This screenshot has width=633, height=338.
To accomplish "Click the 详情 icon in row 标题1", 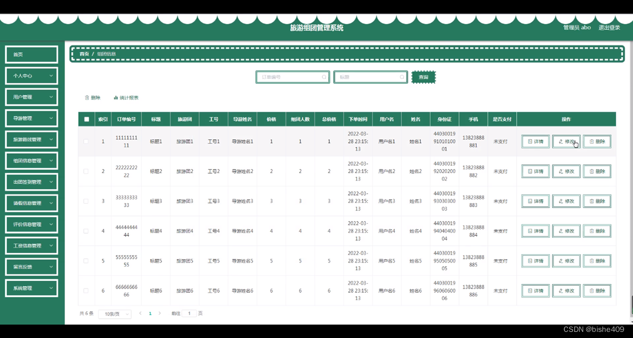I will (x=530, y=142).
